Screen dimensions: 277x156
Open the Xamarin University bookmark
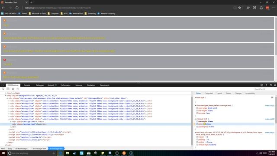106,13
